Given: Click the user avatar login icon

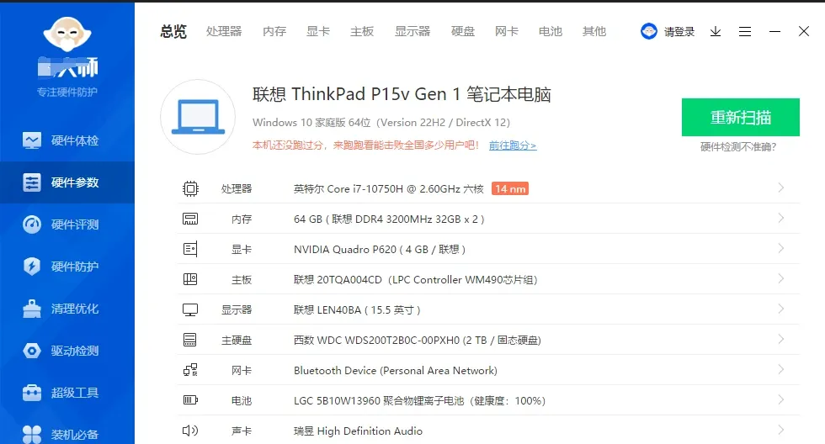Looking at the screenshot, I should (649, 31).
